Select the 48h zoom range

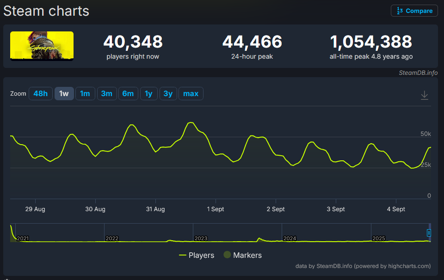[41, 94]
